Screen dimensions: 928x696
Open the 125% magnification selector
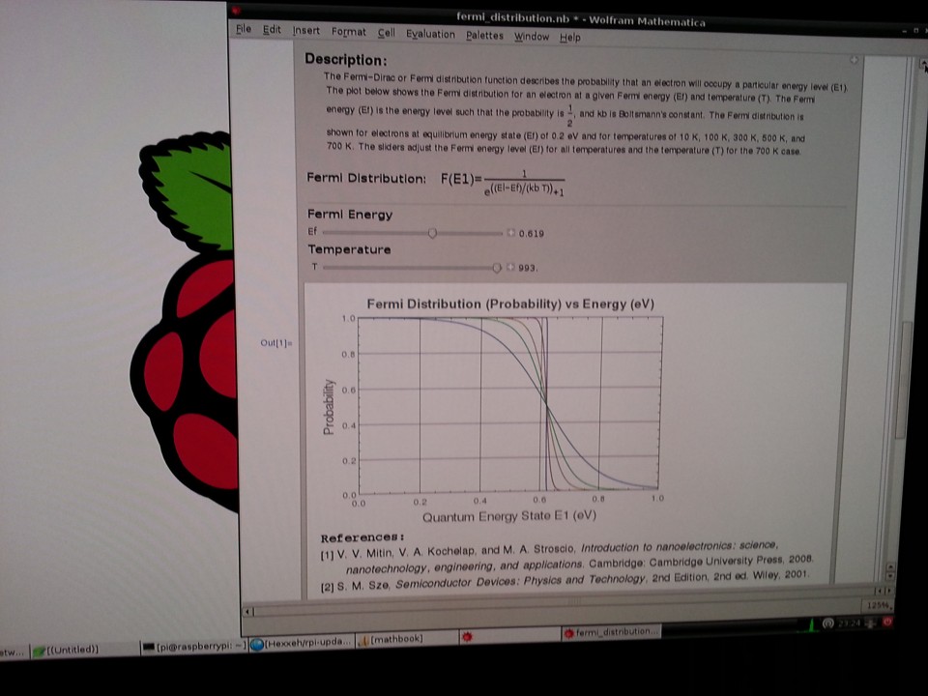tap(879, 605)
